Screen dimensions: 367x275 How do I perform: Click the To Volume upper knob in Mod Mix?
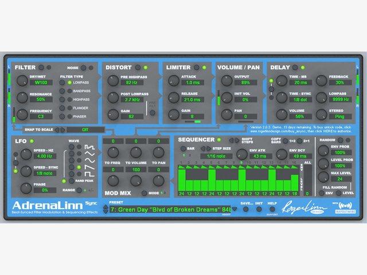pyautogui.click(x=136, y=152)
